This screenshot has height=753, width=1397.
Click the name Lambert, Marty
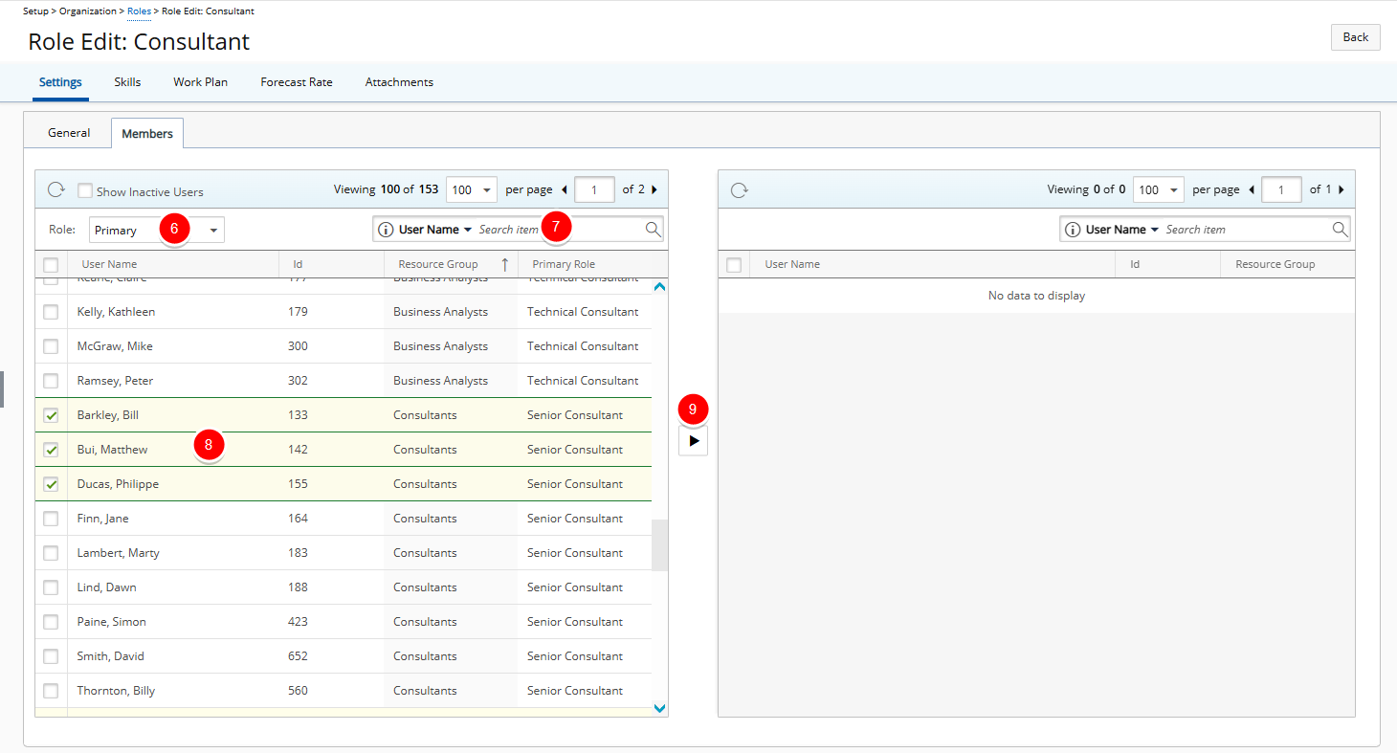click(119, 553)
